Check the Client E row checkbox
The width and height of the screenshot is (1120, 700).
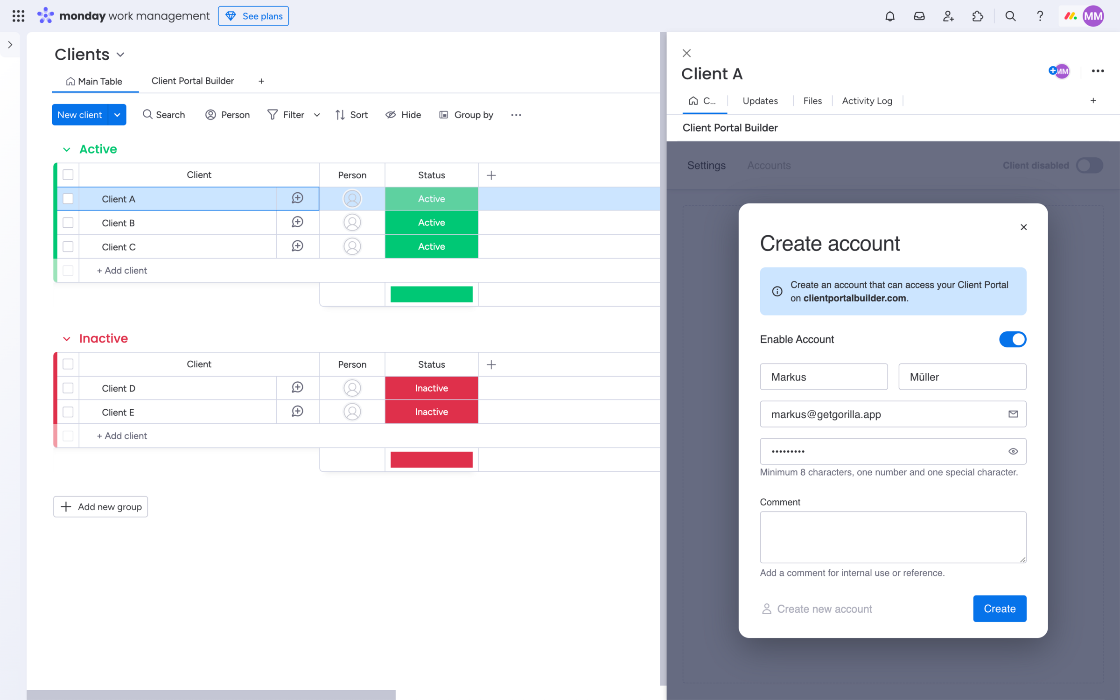68,412
